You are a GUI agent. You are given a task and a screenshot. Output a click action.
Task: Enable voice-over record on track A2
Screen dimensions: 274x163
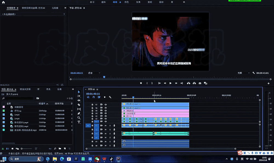(114, 129)
